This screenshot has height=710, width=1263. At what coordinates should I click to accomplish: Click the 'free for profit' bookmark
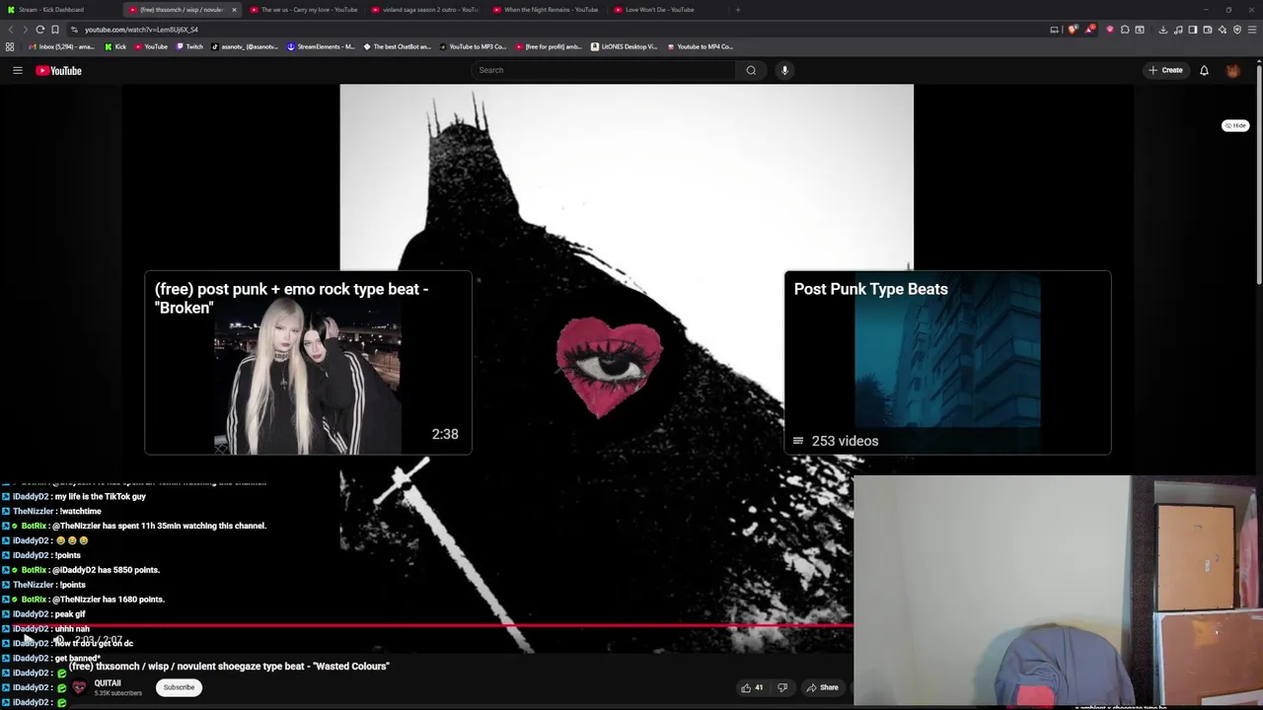tap(549, 46)
